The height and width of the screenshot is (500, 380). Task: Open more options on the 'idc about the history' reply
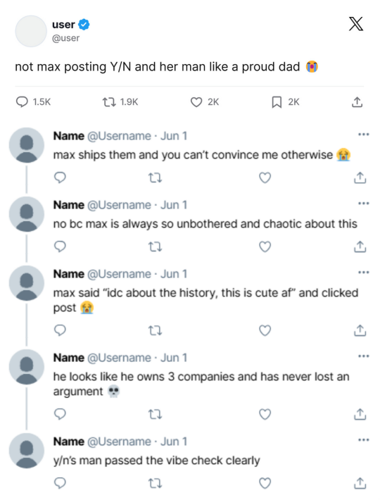(363, 273)
